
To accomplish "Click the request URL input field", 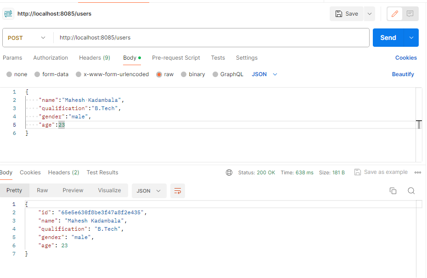I will [211, 38].
